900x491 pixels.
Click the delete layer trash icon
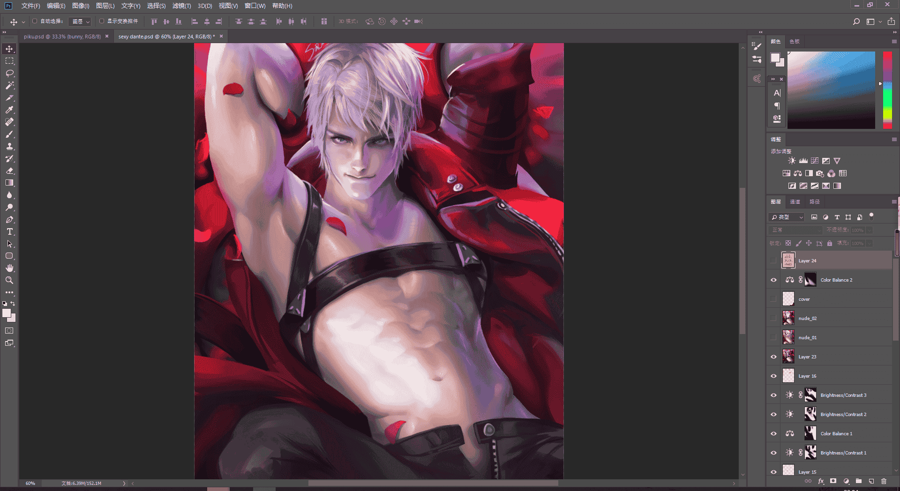pyautogui.click(x=884, y=481)
